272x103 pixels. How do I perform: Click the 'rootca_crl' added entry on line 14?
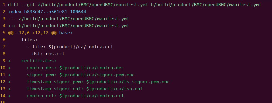point(75,96)
